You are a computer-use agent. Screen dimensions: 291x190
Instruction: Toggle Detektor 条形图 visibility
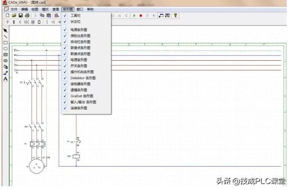pos(83,78)
